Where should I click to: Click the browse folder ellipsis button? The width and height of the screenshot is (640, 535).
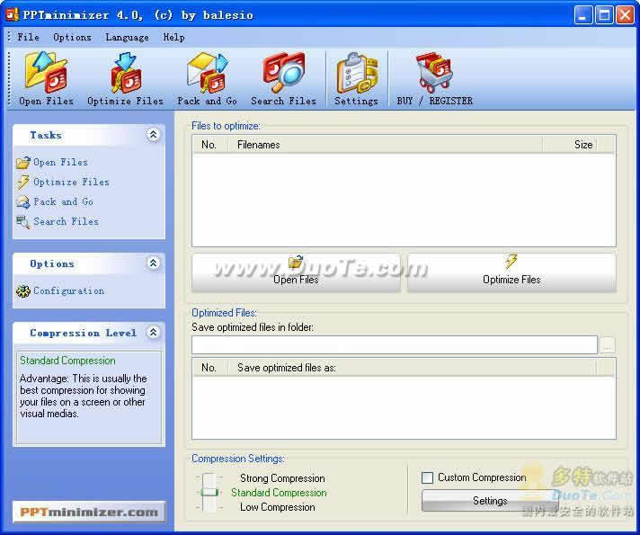[608, 345]
